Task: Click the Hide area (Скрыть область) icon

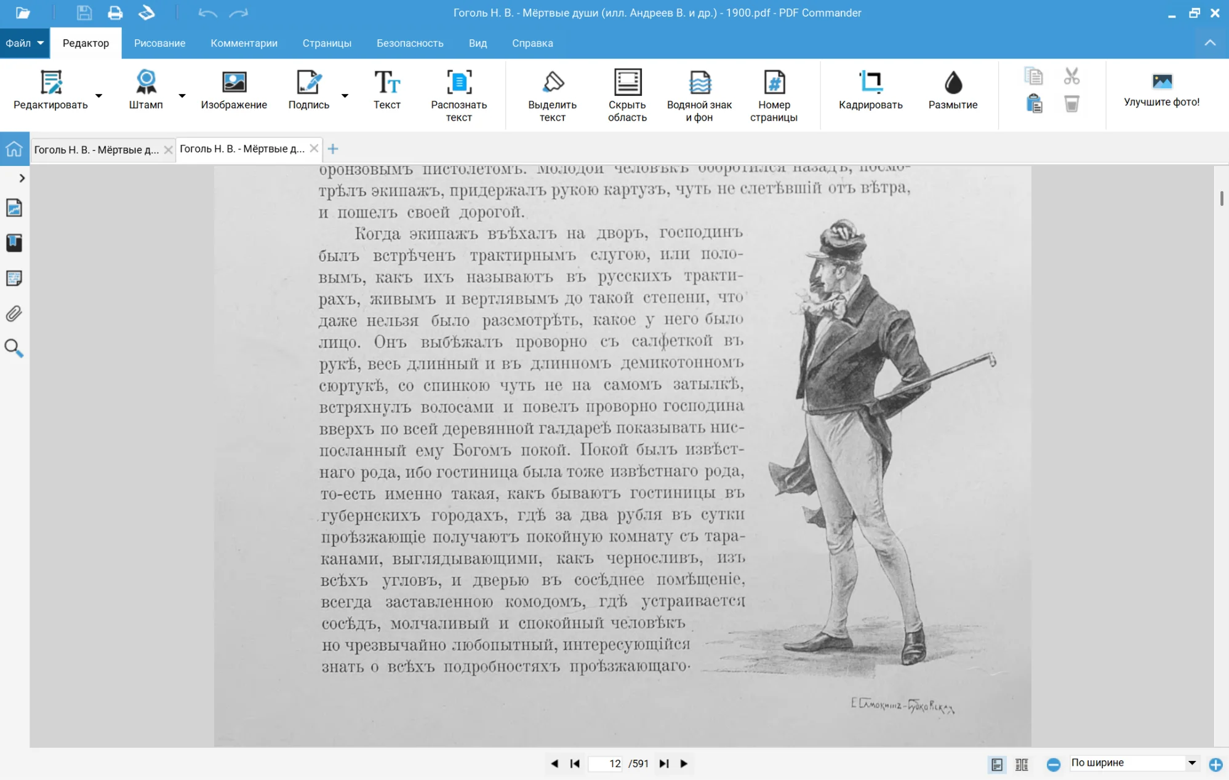Action: point(627,82)
